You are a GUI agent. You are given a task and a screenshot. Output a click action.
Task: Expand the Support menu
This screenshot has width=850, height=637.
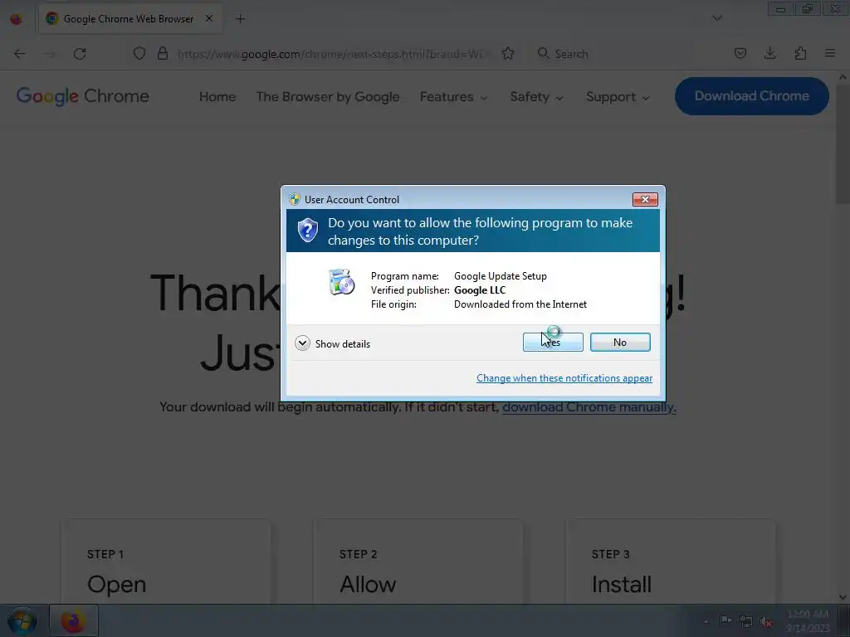pyautogui.click(x=617, y=97)
